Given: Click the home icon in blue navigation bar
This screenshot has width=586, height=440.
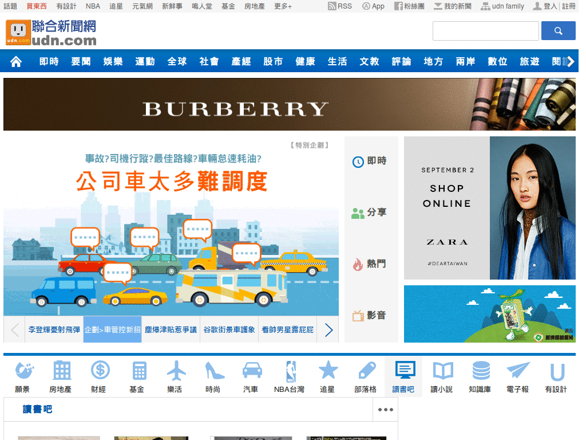Looking at the screenshot, I should coord(15,61).
